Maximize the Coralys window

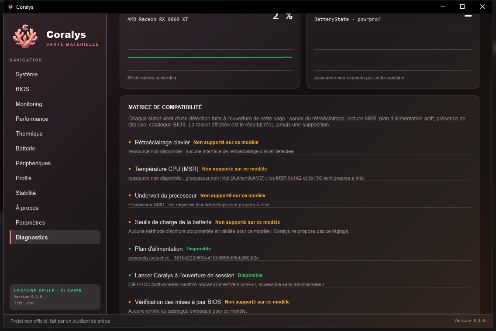pyautogui.click(x=462, y=7)
